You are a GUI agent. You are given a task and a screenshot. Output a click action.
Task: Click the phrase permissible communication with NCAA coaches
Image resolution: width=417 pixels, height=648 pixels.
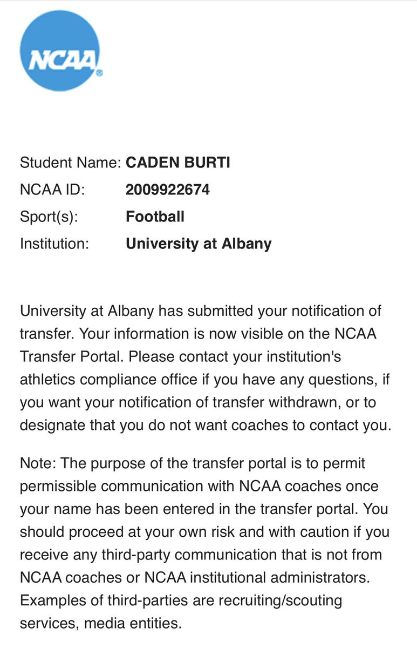click(181, 487)
